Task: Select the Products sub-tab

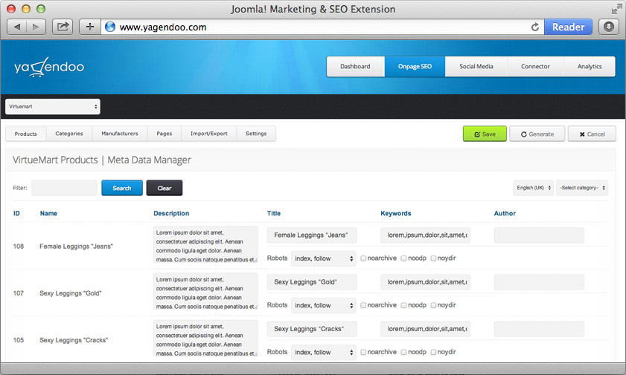Action: click(x=25, y=134)
